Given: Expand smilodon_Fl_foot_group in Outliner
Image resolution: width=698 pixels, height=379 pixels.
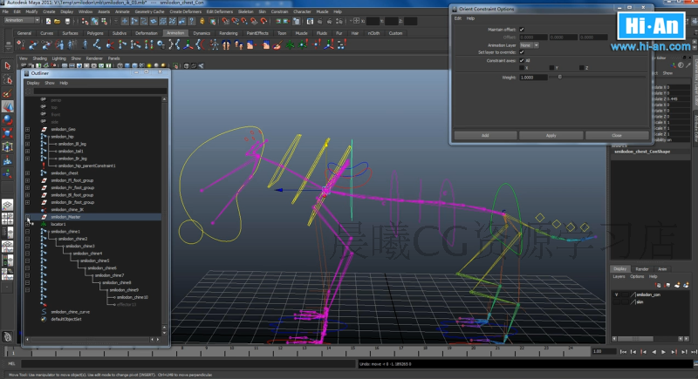Looking at the screenshot, I should [28, 180].
